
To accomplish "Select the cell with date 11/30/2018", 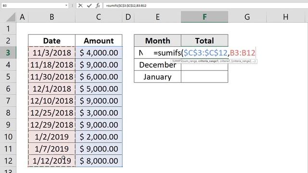I will [x=51, y=76].
